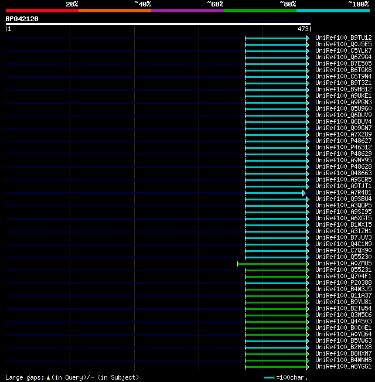This screenshot has width=375, height=382.
Task: Select the UniRef100_Q6DUV9 label
Action: pyautogui.click(x=343, y=115)
